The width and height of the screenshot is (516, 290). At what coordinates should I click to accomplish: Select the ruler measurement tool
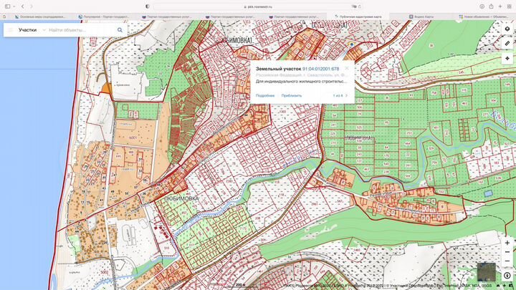click(x=507, y=44)
